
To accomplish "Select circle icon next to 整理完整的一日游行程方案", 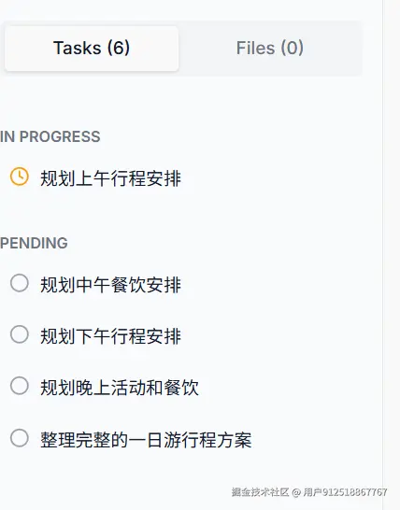I will click(20, 438).
